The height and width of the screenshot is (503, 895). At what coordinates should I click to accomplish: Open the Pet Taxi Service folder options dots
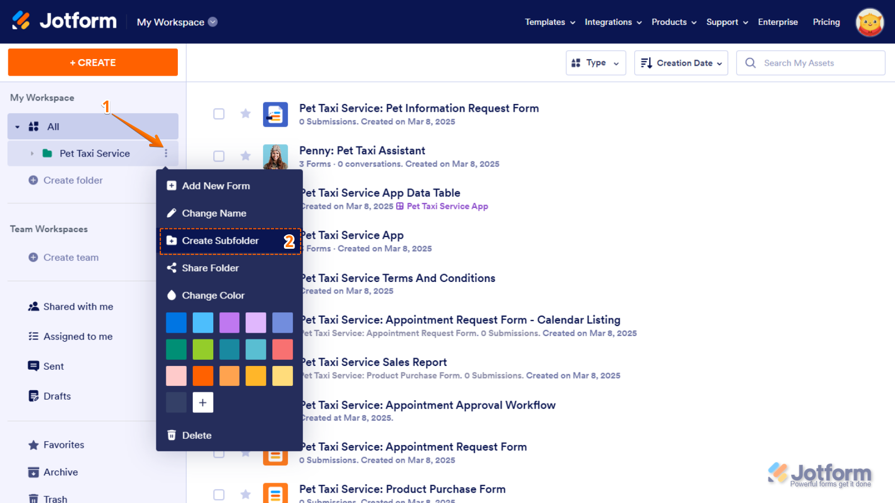[x=166, y=153]
